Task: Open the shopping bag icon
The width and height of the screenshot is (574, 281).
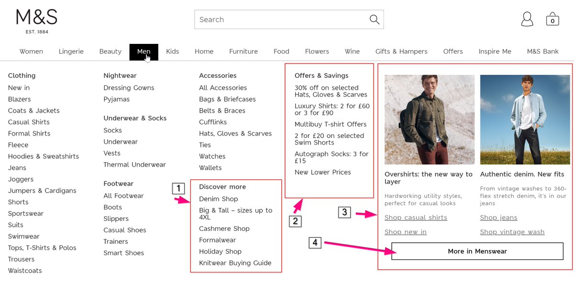Action: pyautogui.click(x=552, y=19)
